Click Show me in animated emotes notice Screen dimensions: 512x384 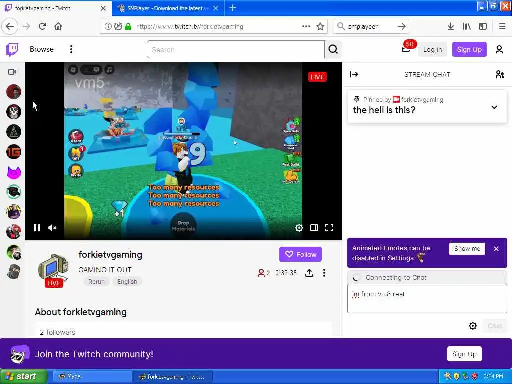click(x=467, y=249)
